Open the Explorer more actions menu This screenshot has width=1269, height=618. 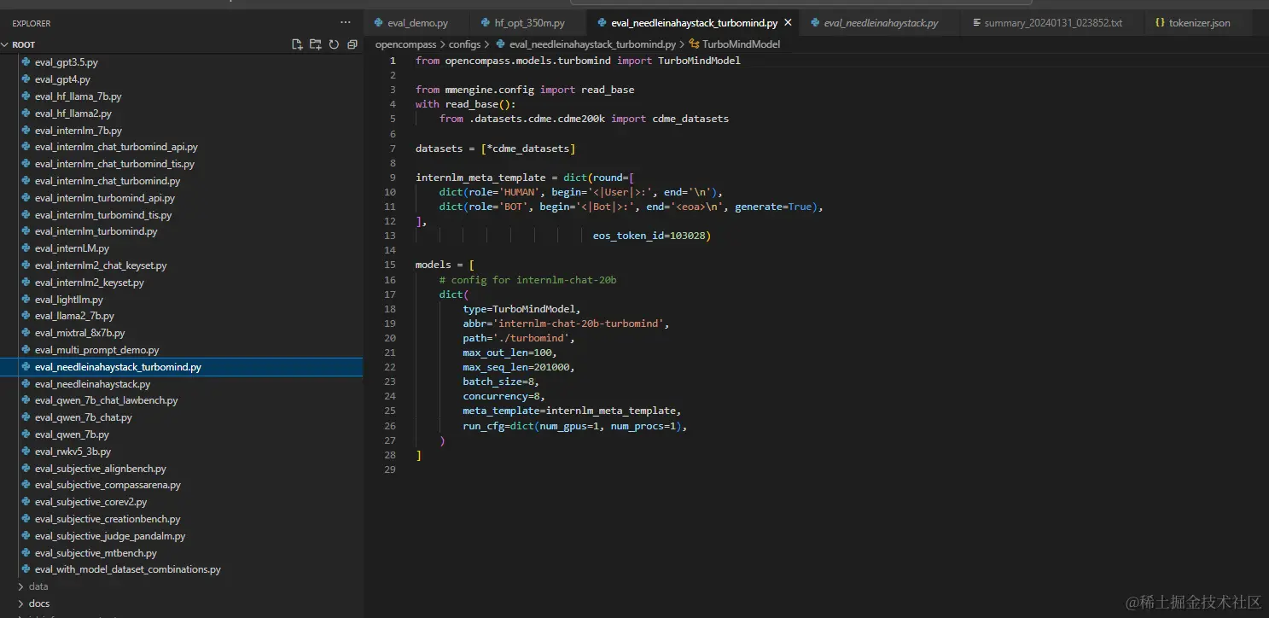click(345, 23)
